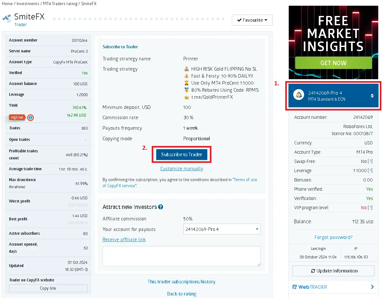Open the Favourite dropdown

[252, 20]
